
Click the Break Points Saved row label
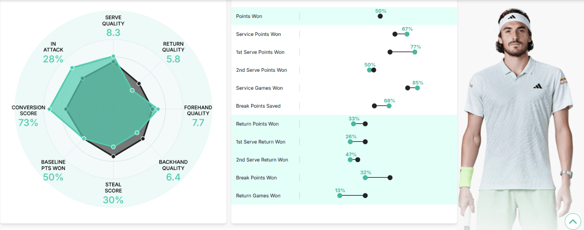click(258, 106)
